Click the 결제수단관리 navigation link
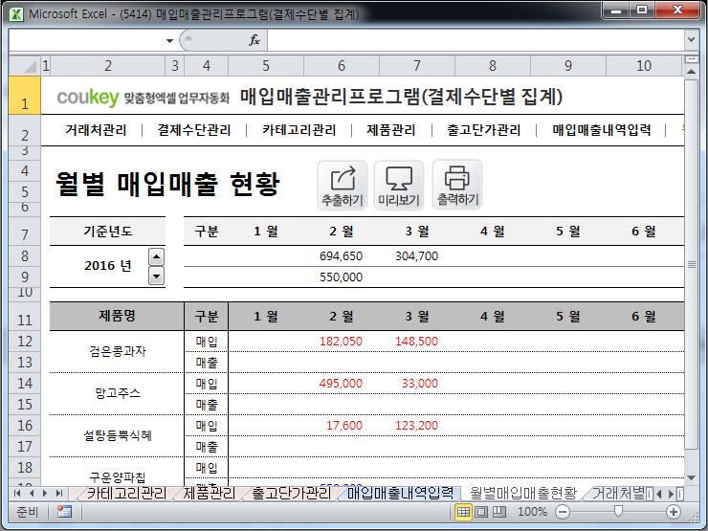The width and height of the screenshot is (708, 531). (x=194, y=130)
